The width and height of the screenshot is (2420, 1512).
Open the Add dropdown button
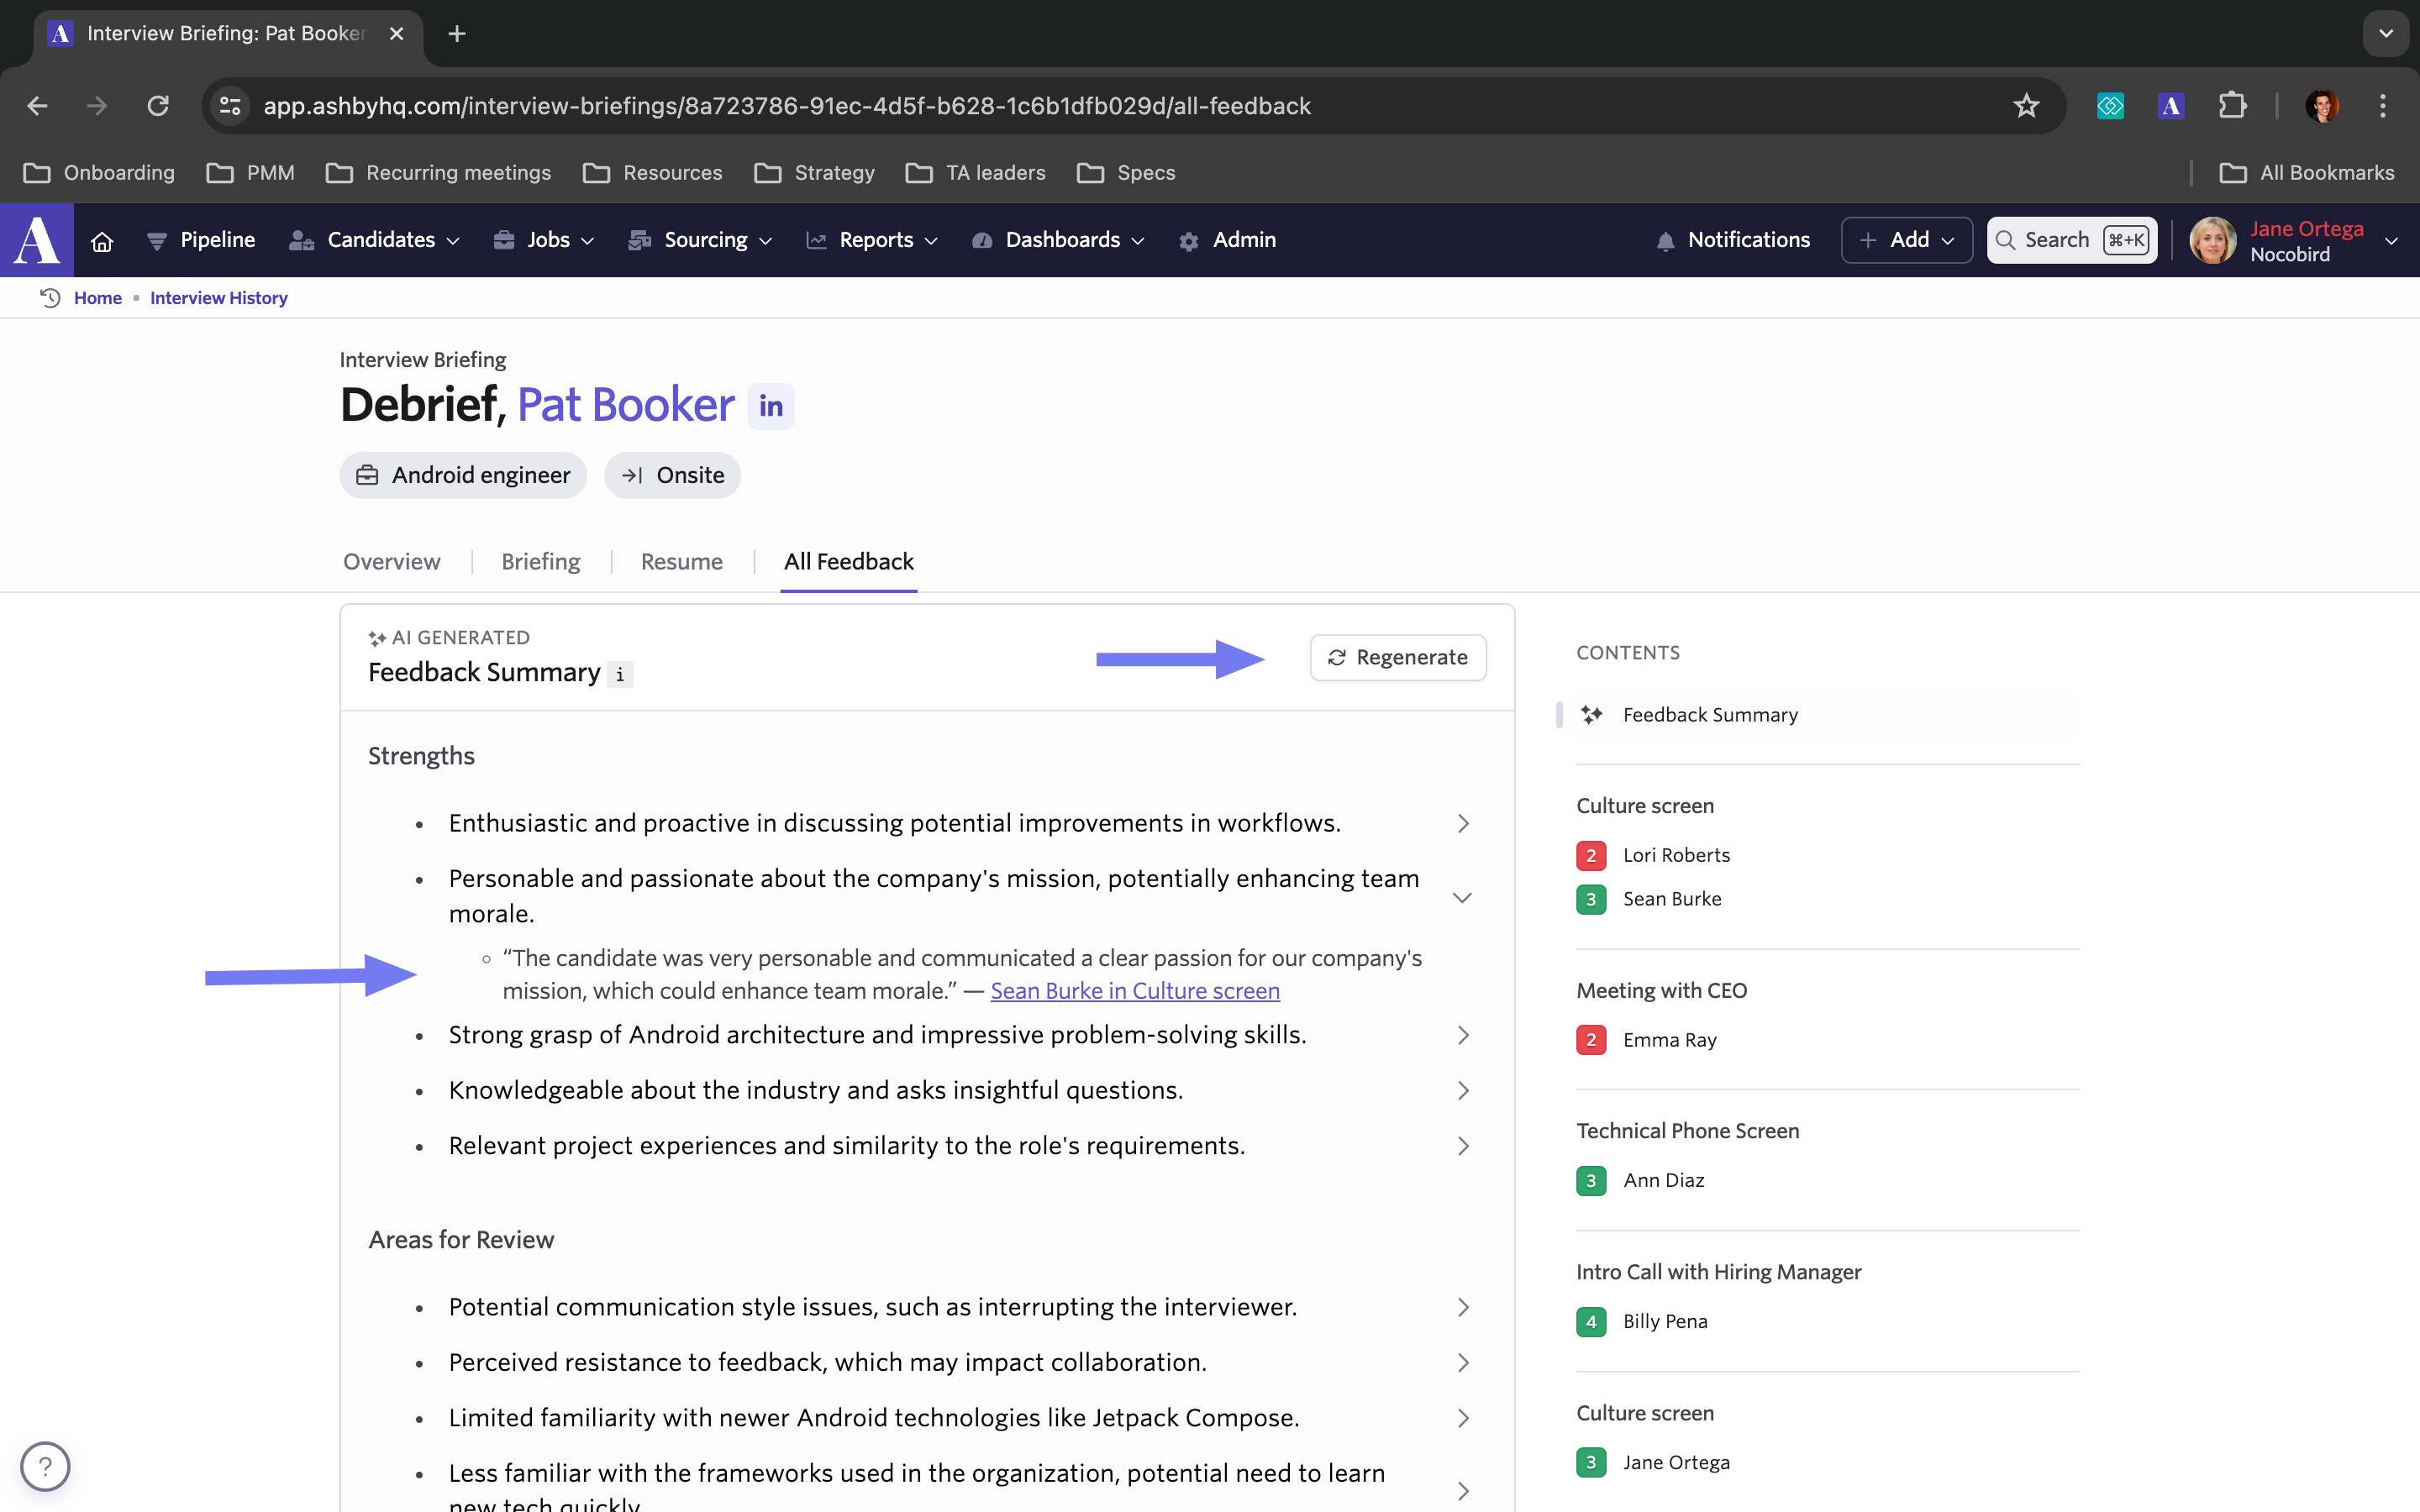(1906, 240)
